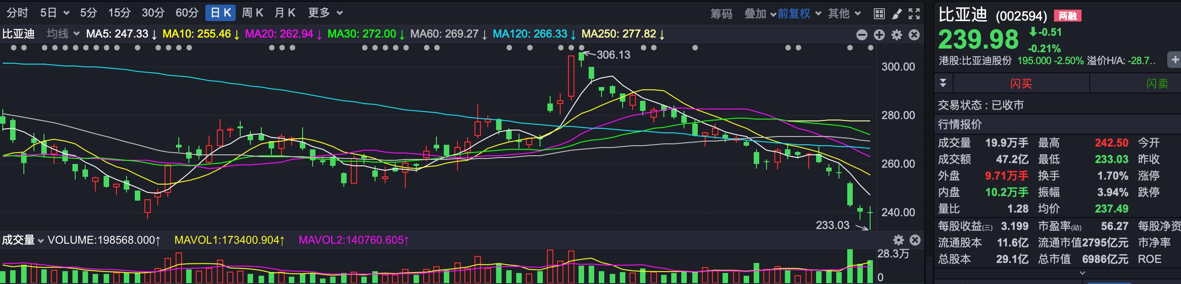This screenshot has width=1181, height=284.
Task: Remove the MA indicator with X icon
Action: (x=914, y=35)
